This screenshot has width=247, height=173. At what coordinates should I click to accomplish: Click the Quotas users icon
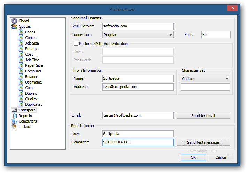point(14,26)
